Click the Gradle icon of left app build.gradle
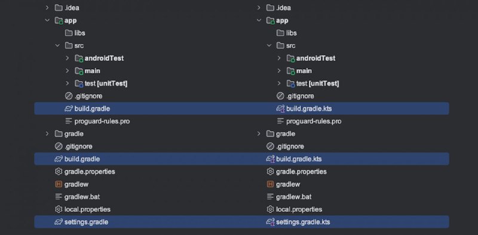Screen dimensions: 478x235 [x=69, y=109]
